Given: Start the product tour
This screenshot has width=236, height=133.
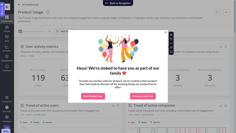Looking at the screenshot, I should click(93, 96).
